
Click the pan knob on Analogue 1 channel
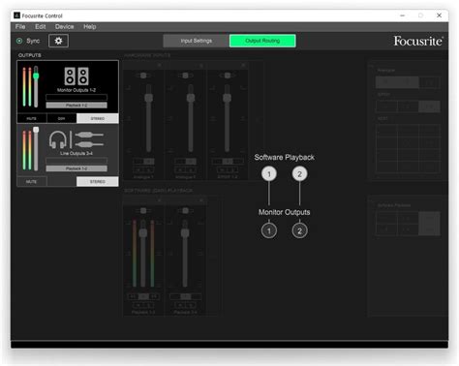[143, 76]
